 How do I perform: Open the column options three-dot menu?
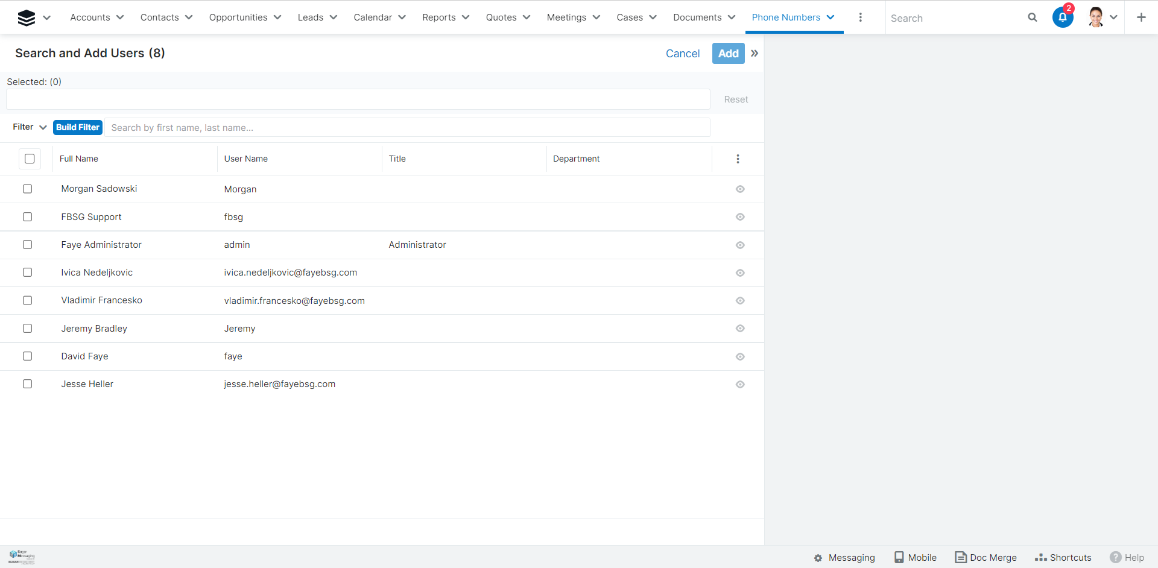[x=737, y=159]
